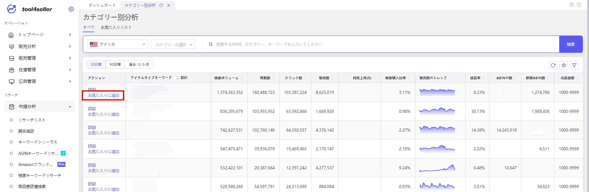The width and height of the screenshot is (589, 192).
Task: Open the filter funnel icon
Action: tap(574, 65)
